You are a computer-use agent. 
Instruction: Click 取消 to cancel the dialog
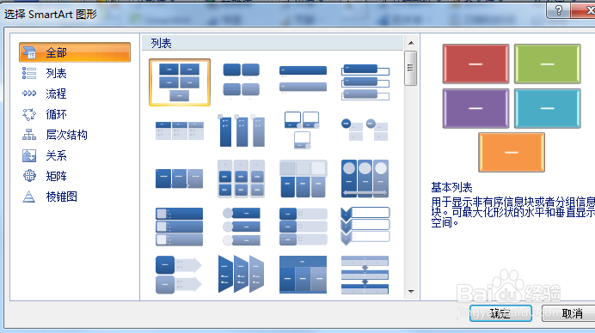coord(569,313)
